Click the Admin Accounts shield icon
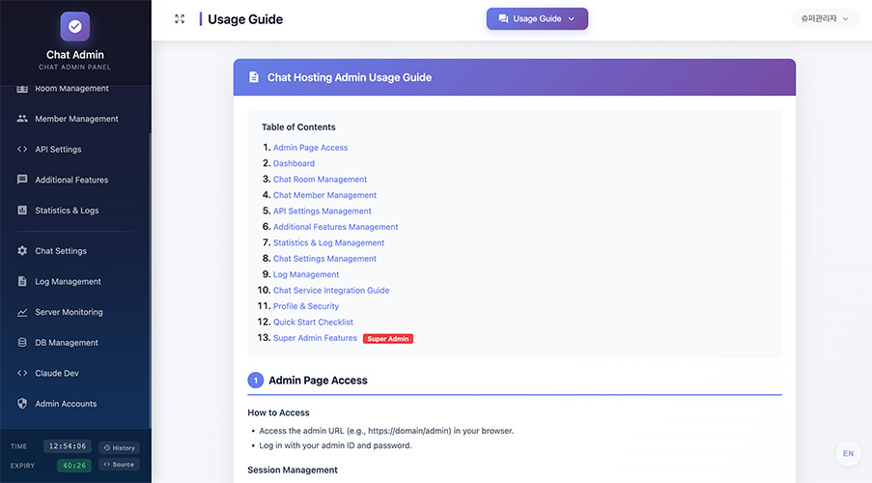The height and width of the screenshot is (483, 872). (22, 404)
